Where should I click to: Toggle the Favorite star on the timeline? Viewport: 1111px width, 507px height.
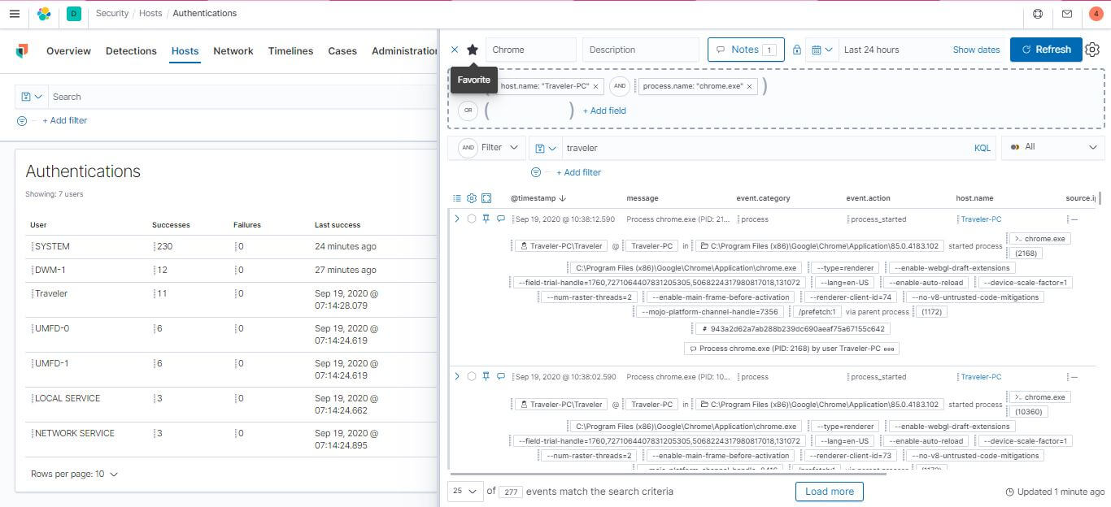pos(473,50)
